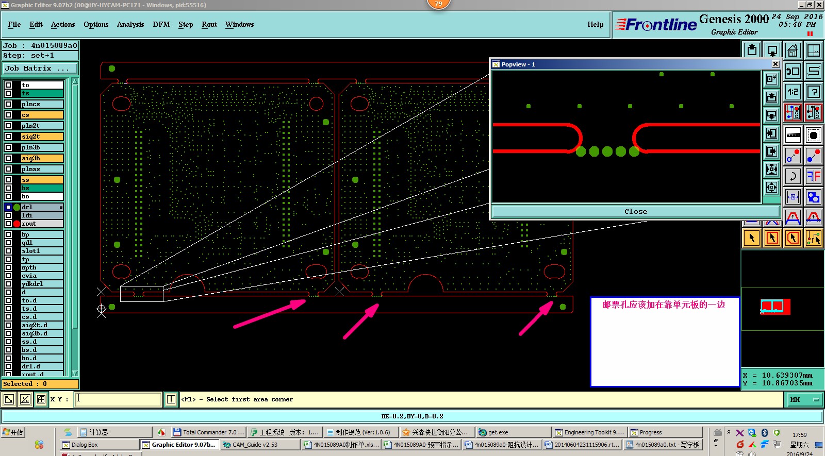Viewport: 825px width, 456px height.
Task: Open the Windows menu
Action: pyautogui.click(x=240, y=24)
